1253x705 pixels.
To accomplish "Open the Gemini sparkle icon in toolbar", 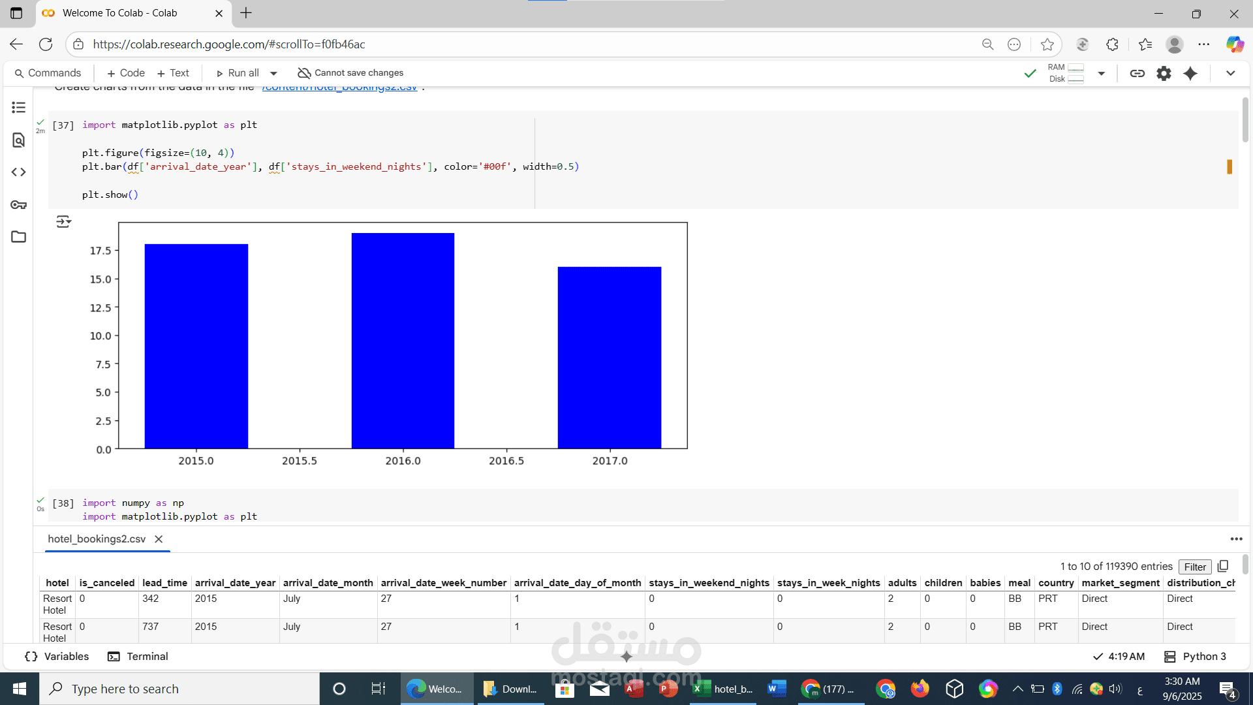I will pyautogui.click(x=1190, y=73).
